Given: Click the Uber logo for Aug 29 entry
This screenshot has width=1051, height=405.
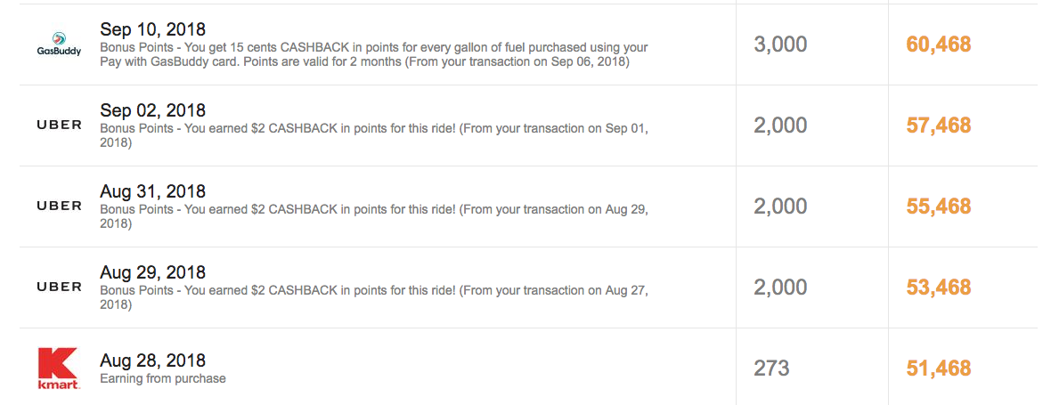Looking at the screenshot, I should [x=59, y=288].
